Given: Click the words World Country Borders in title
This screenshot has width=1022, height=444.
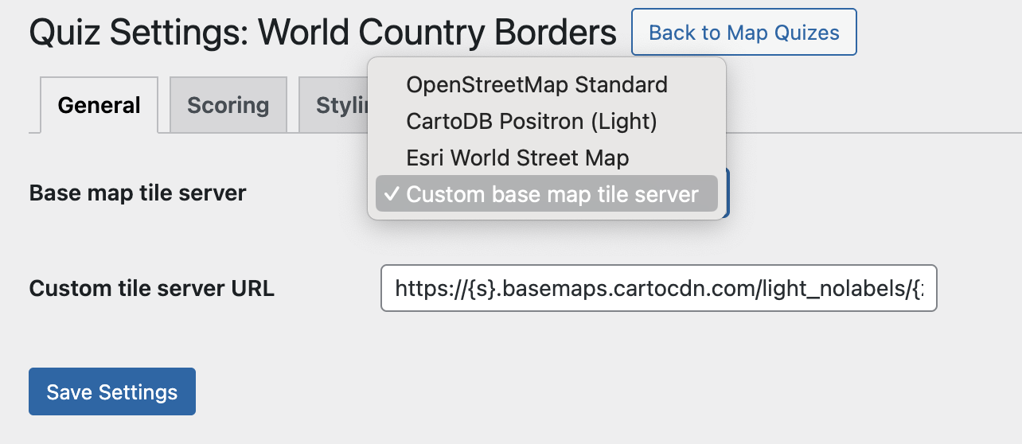Looking at the screenshot, I should coord(438,33).
